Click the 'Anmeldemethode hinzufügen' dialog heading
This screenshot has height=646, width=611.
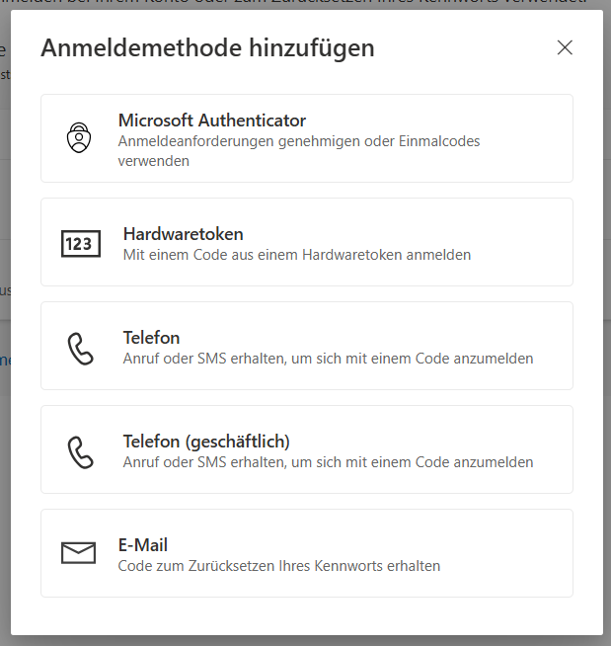click(207, 47)
